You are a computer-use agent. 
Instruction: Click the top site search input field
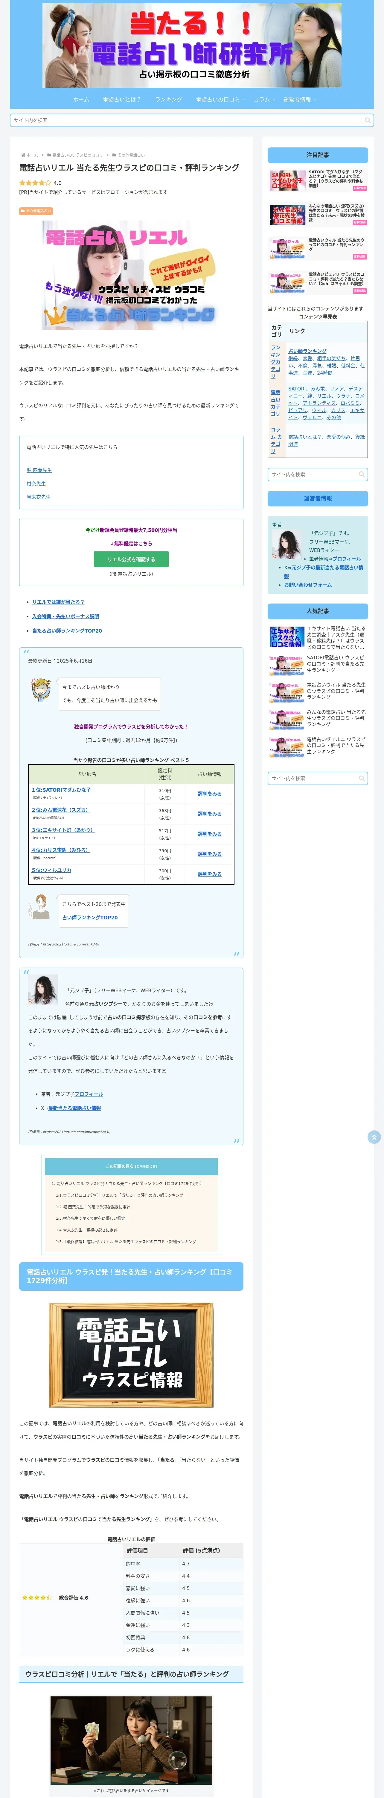(x=192, y=120)
